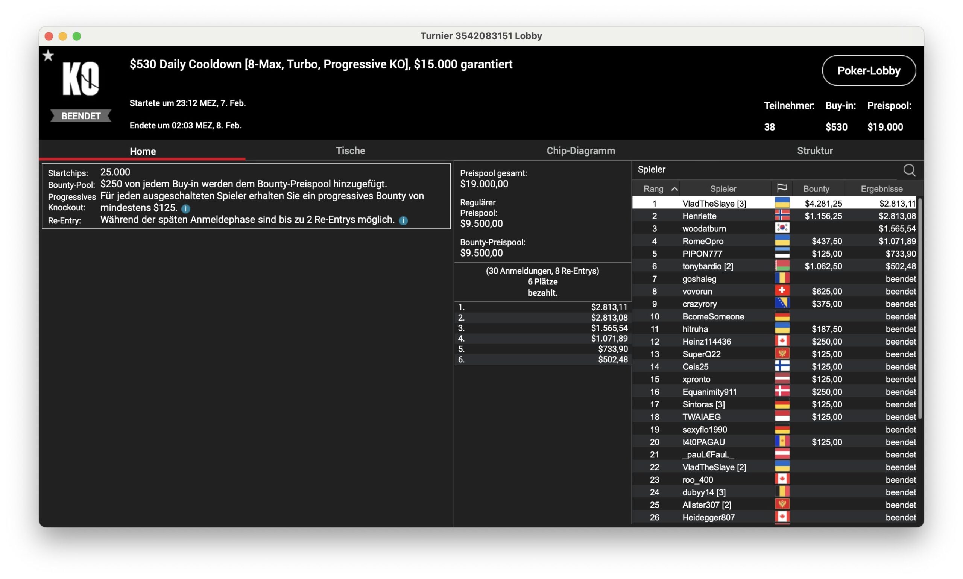Click info icon beside Re-Entry description
Image resolution: width=963 pixels, height=579 pixels.
click(x=403, y=220)
